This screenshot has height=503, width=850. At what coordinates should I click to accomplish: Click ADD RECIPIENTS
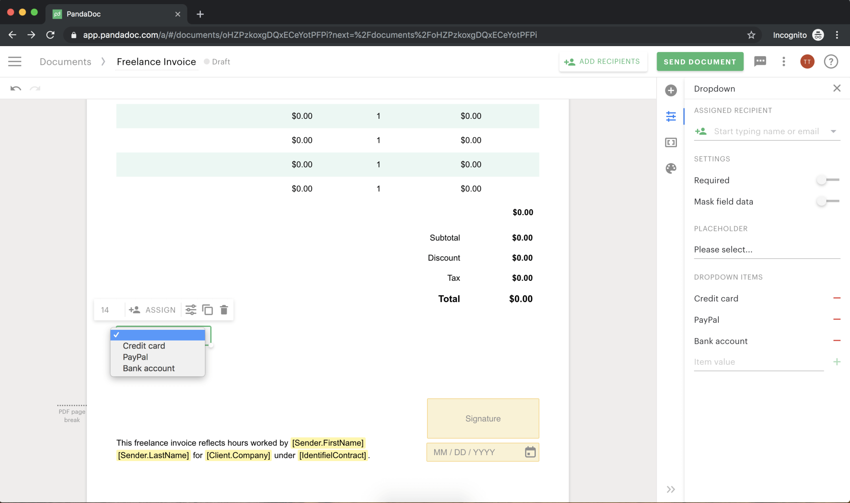(603, 61)
